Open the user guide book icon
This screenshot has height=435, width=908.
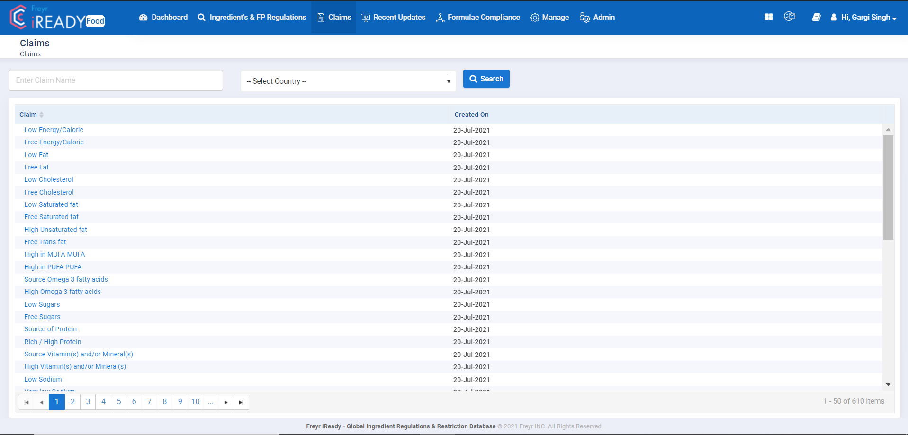coord(816,17)
